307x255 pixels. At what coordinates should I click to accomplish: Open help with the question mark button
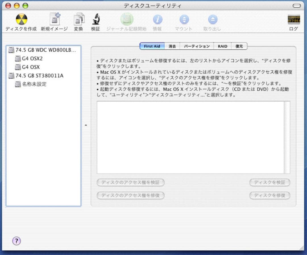16,241
